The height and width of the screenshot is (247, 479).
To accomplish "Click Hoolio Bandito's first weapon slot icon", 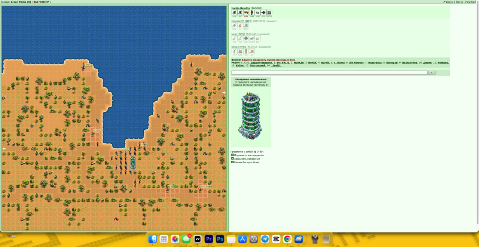I will [234, 13].
